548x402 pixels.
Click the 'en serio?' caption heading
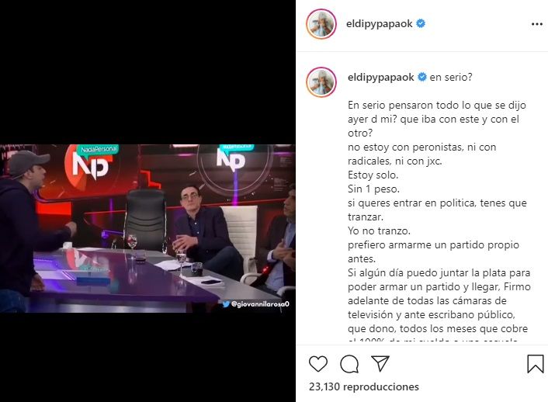pyautogui.click(x=451, y=78)
